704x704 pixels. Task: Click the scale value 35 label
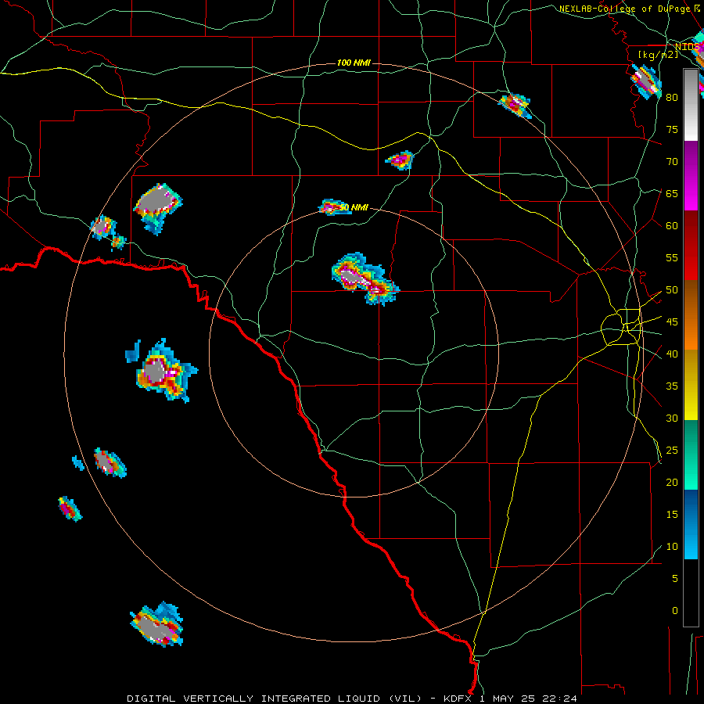coord(672,386)
